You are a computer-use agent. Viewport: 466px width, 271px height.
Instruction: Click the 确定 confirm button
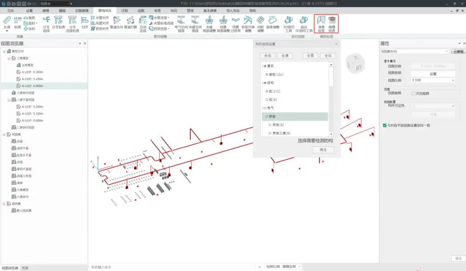(x=323, y=150)
